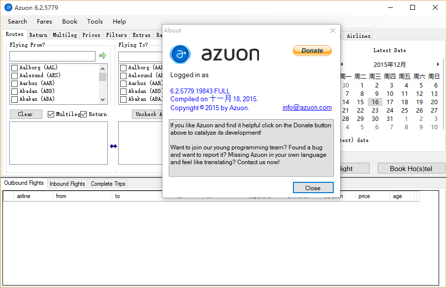This screenshot has width=447, height=288.
Task: Click the Azuon title bar app icon
Action: [x=8, y=7]
